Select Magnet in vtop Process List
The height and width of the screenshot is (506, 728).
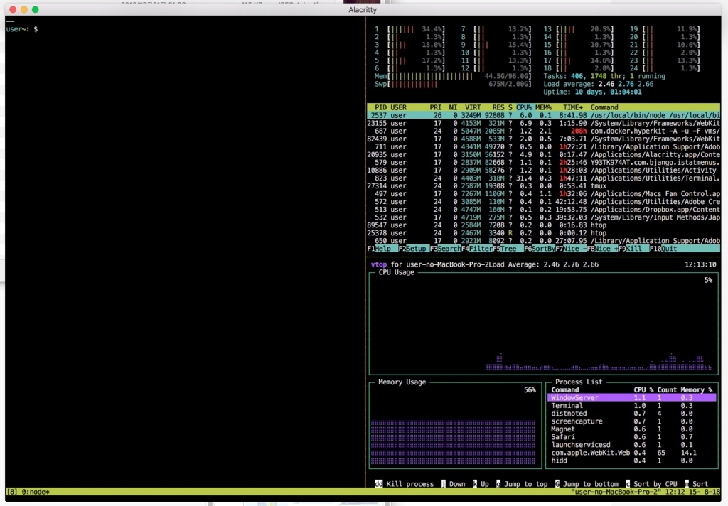[631, 429]
